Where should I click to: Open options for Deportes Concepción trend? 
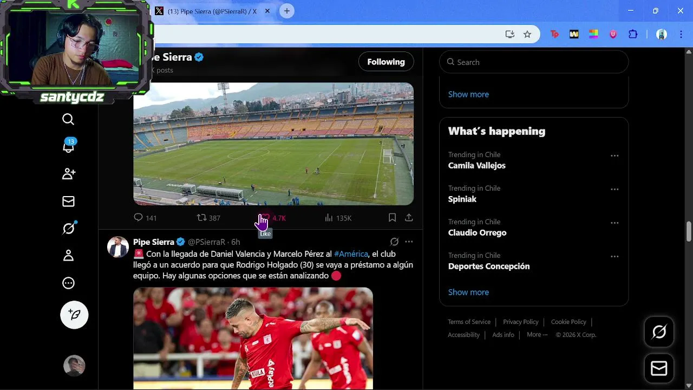614,256
